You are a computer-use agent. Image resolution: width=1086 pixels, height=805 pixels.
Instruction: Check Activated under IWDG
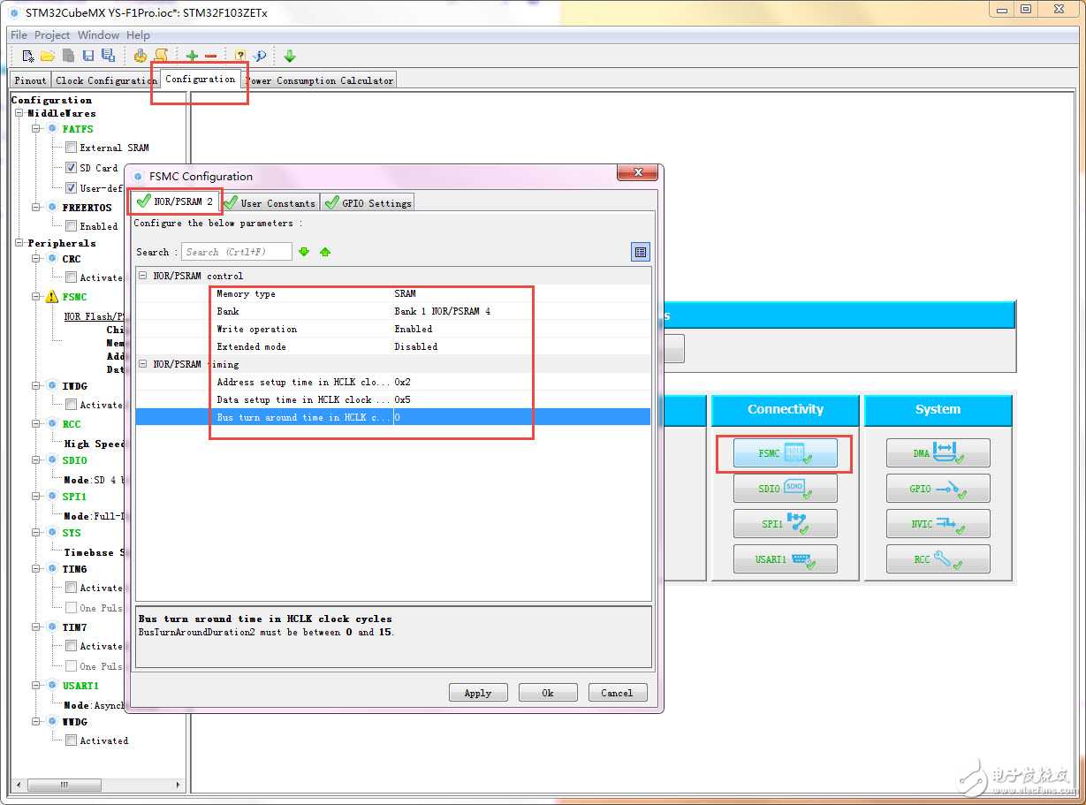point(72,405)
